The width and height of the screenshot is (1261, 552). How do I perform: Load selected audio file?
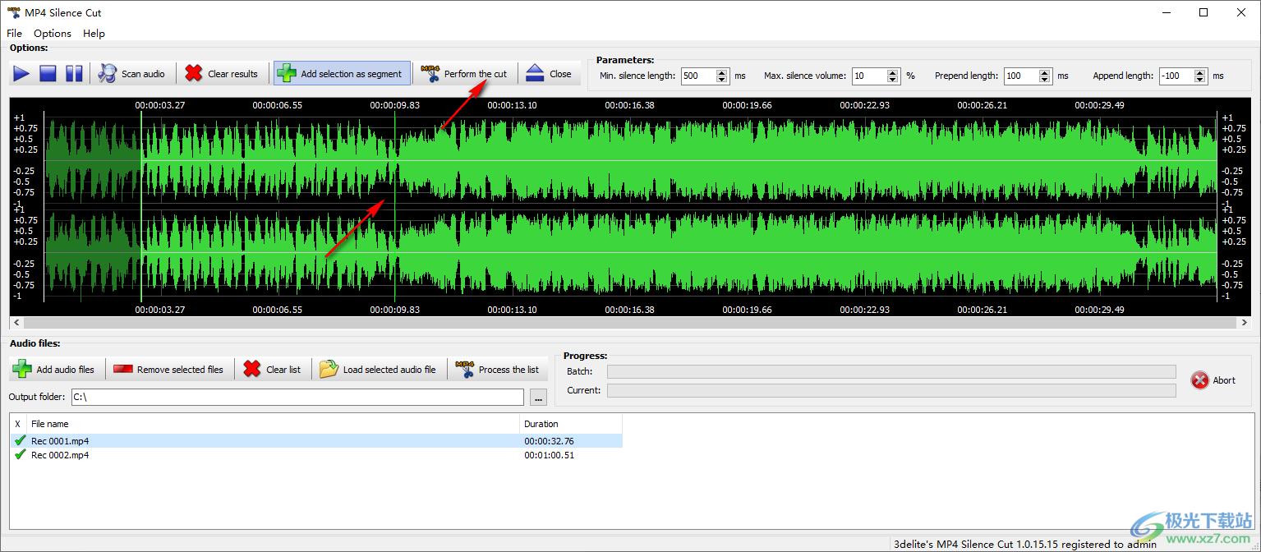tap(379, 370)
